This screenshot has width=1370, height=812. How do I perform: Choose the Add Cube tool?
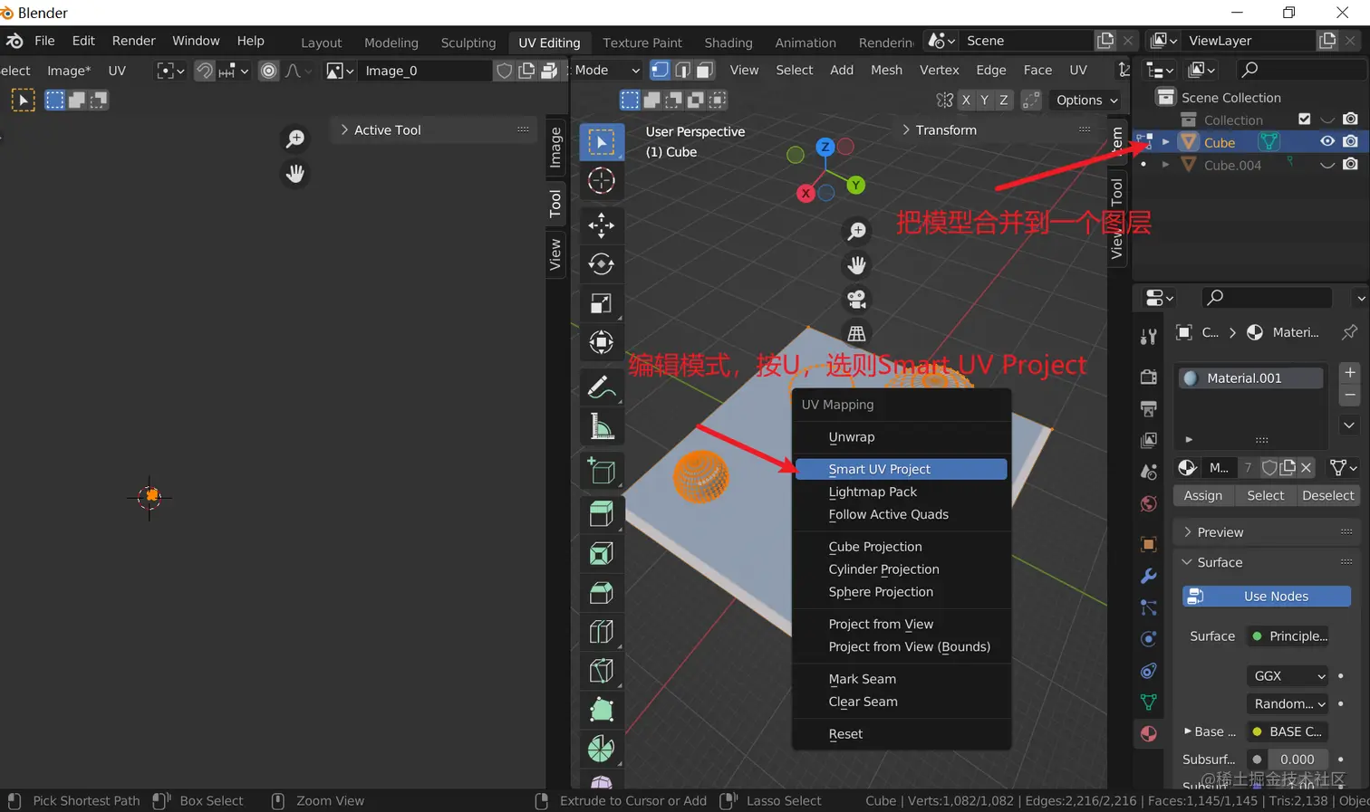coord(602,470)
